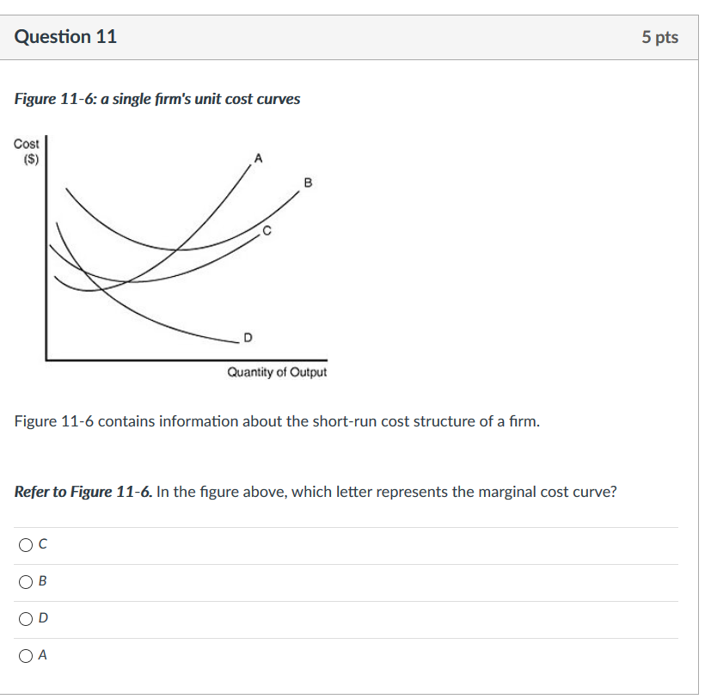Click the Question 11 heading

(x=65, y=37)
